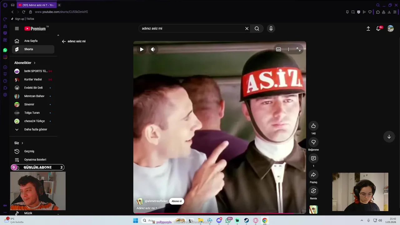Toggle captions on the Short
This screenshot has width=400, height=225.
tap(278, 49)
